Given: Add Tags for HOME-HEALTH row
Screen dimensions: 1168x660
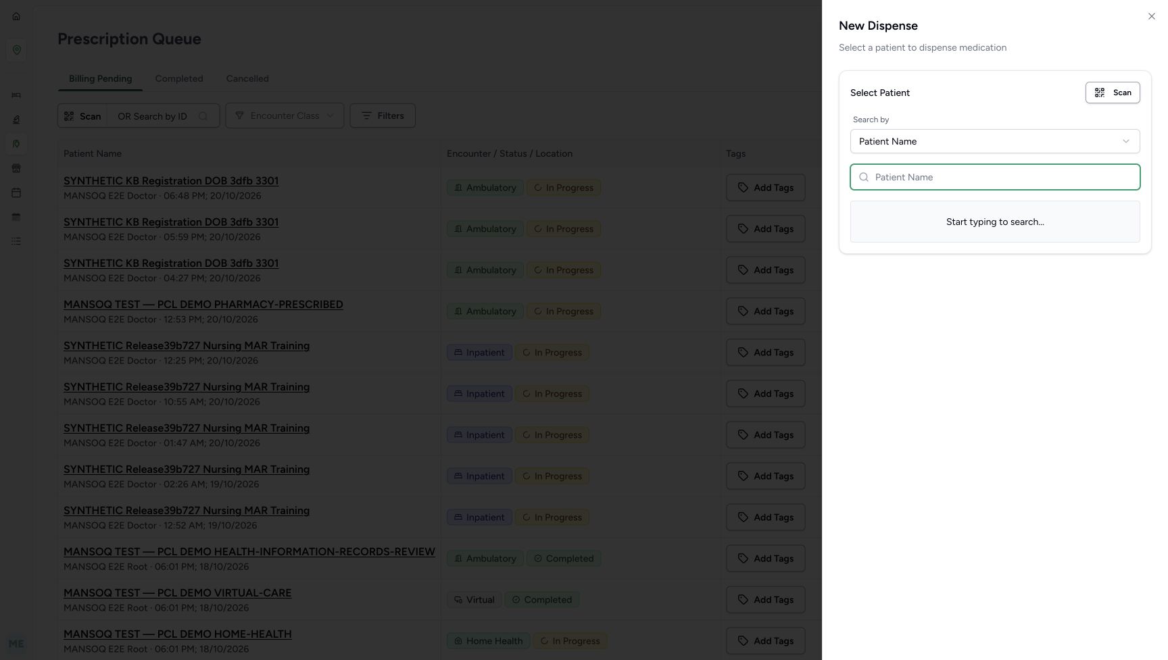Looking at the screenshot, I should [765, 641].
